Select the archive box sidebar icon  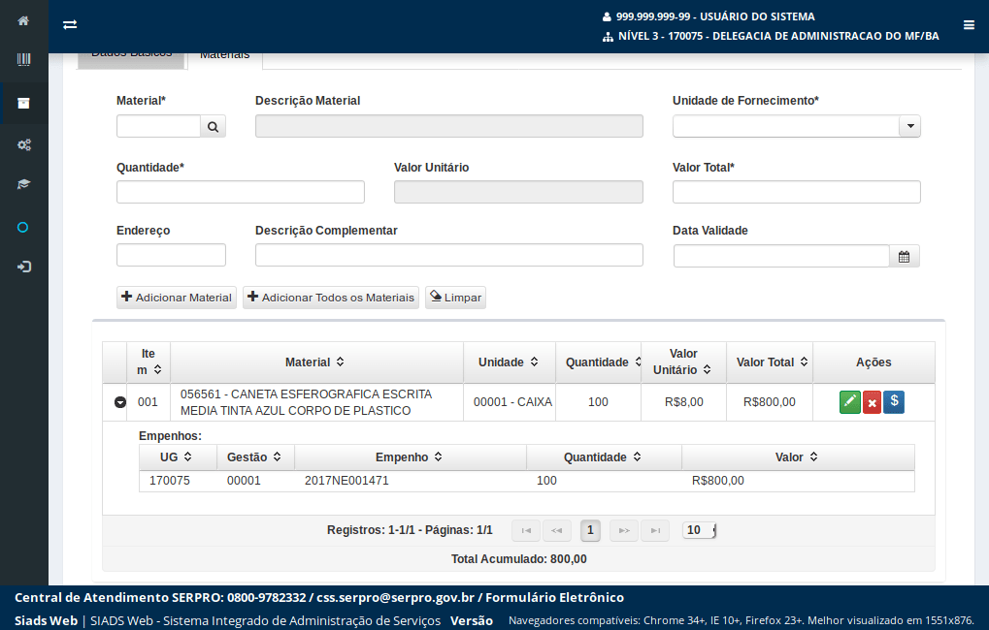pyautogui.click(x=23, y=104)
